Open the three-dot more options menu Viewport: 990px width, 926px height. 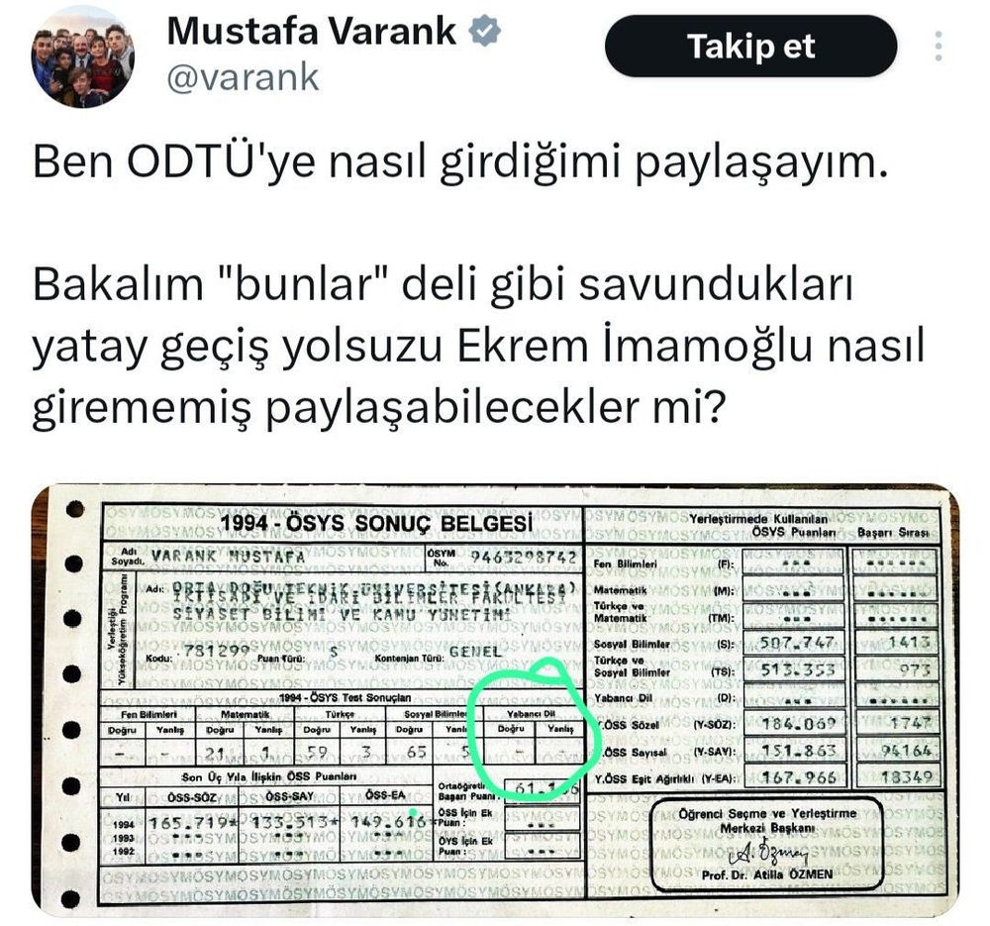click(939, 47)
